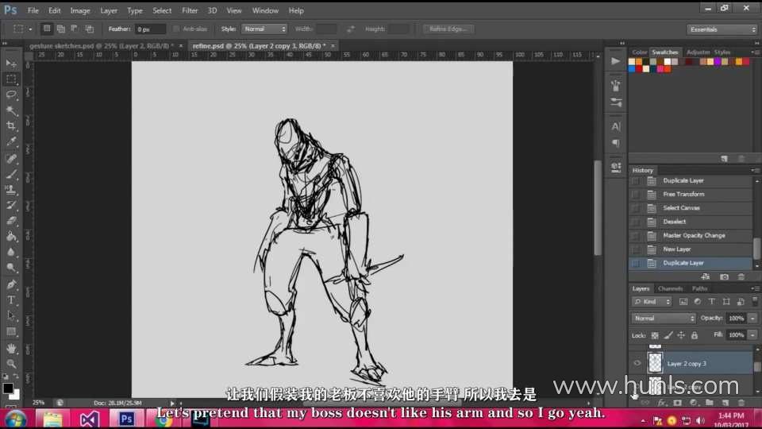Select the Free Transform history state

click(x=683, y=194)
